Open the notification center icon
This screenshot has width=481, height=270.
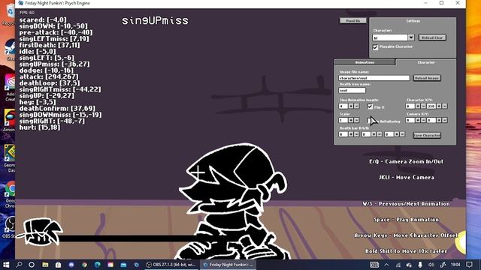[469, 265]
